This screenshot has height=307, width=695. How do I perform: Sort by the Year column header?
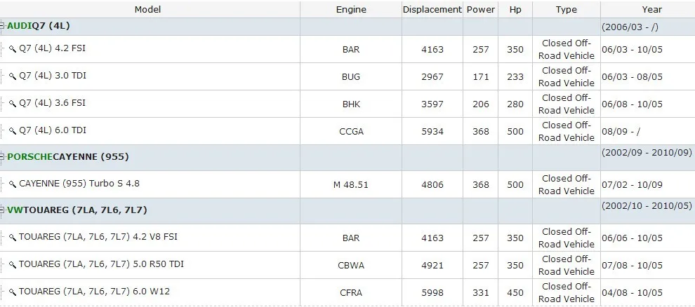(x=651, y=9)
